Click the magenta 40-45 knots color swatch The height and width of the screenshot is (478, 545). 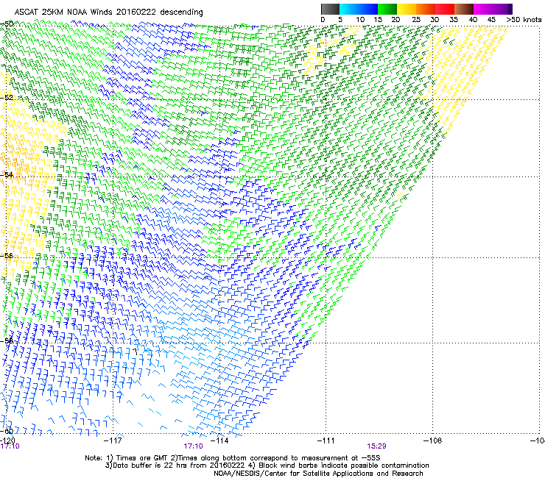tap(483, 9)
